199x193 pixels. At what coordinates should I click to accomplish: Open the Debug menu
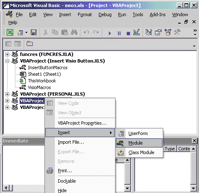[x=105, y=14]
